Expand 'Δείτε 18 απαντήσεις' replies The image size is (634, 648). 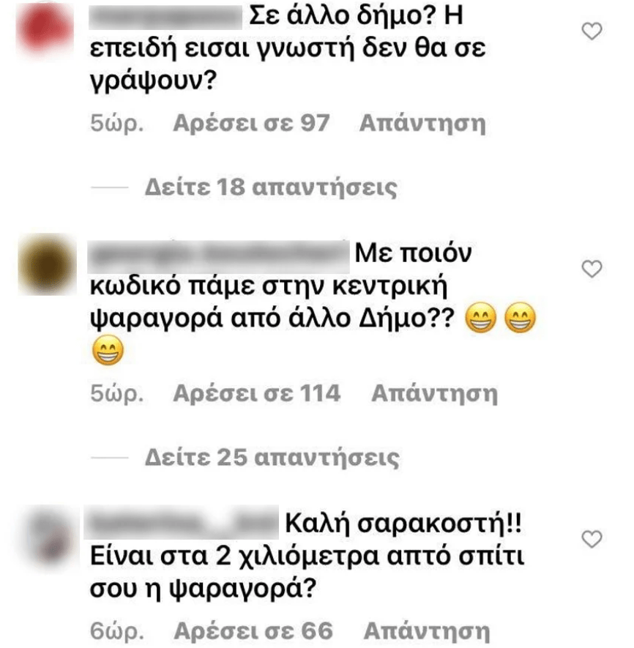coord(270,187)
